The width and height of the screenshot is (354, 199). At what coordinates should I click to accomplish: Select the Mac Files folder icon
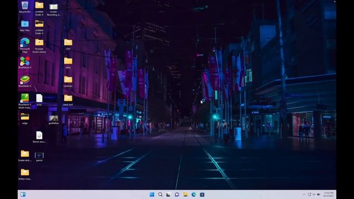25,26
